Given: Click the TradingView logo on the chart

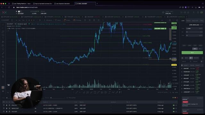Looking at the screenshot, I should pyautogui.click(x=9, y=85).
